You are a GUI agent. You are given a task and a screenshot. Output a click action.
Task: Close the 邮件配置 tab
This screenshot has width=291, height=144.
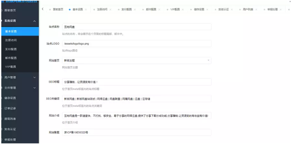point(159,10)
